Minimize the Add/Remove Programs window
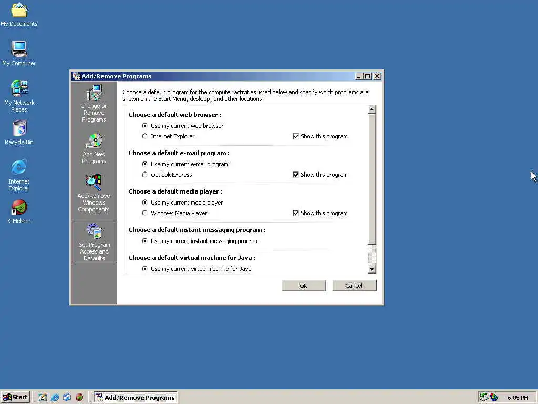The width and height of the screenshot is (538, 404). tap(359, 76)
